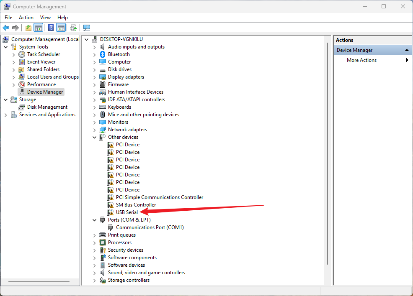Click the USB Serial warning device icon
The height and width of the screenshot is (296, 413).
pyautogui.click(x=111, y=212)
